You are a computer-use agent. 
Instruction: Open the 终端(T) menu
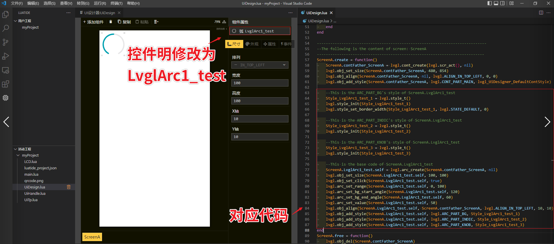pos(116,3)
